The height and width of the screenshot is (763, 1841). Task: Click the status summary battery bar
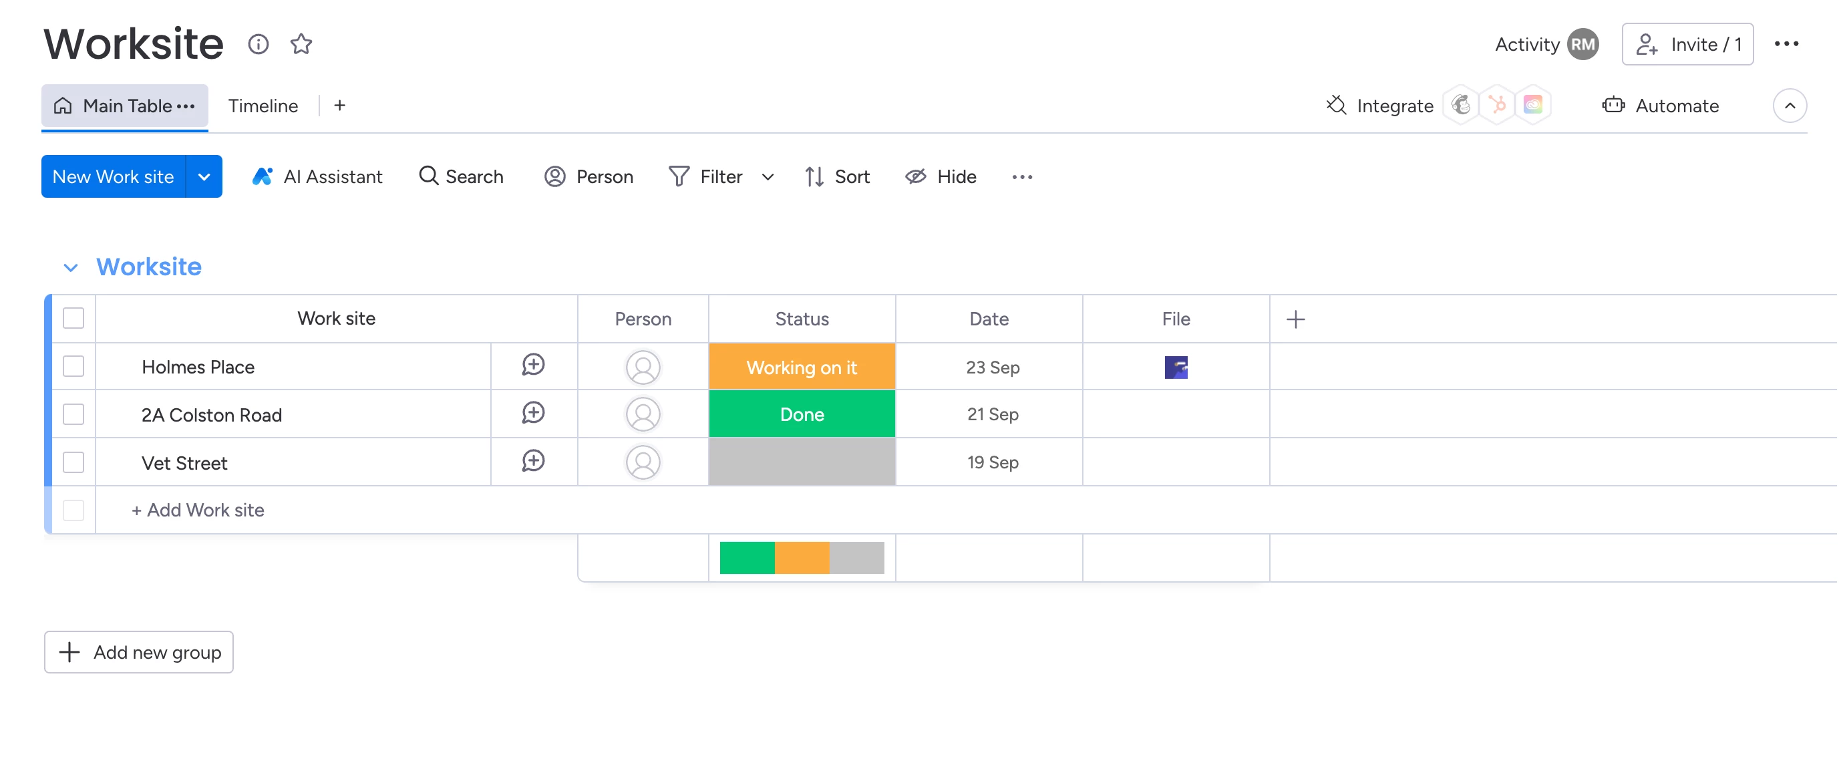click(x=802, y=558)
